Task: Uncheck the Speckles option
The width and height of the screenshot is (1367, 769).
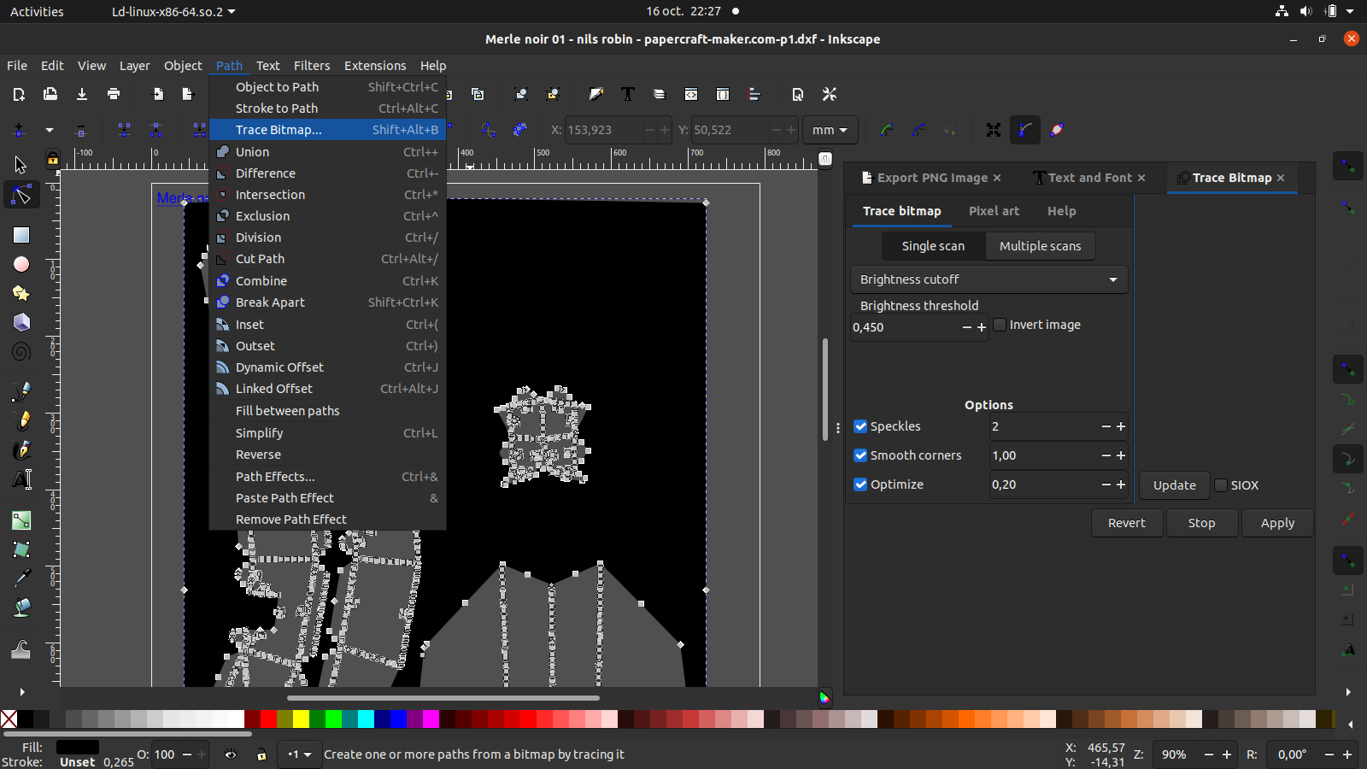Action: coord(860,426)
